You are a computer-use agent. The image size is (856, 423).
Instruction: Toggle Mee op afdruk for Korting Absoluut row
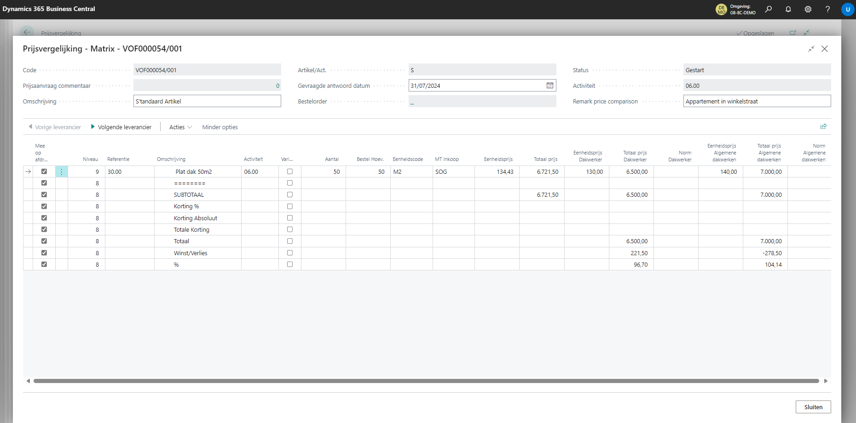tap(44, 218)
